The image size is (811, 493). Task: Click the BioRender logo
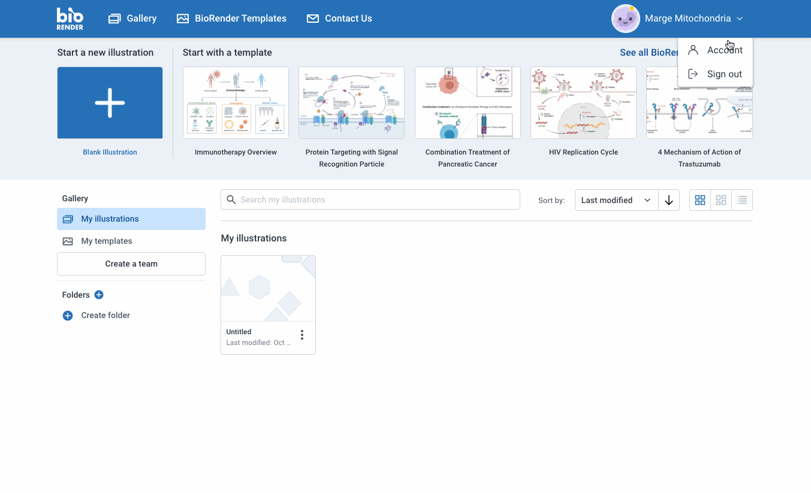pyautogui.click(x=70, y=19)
